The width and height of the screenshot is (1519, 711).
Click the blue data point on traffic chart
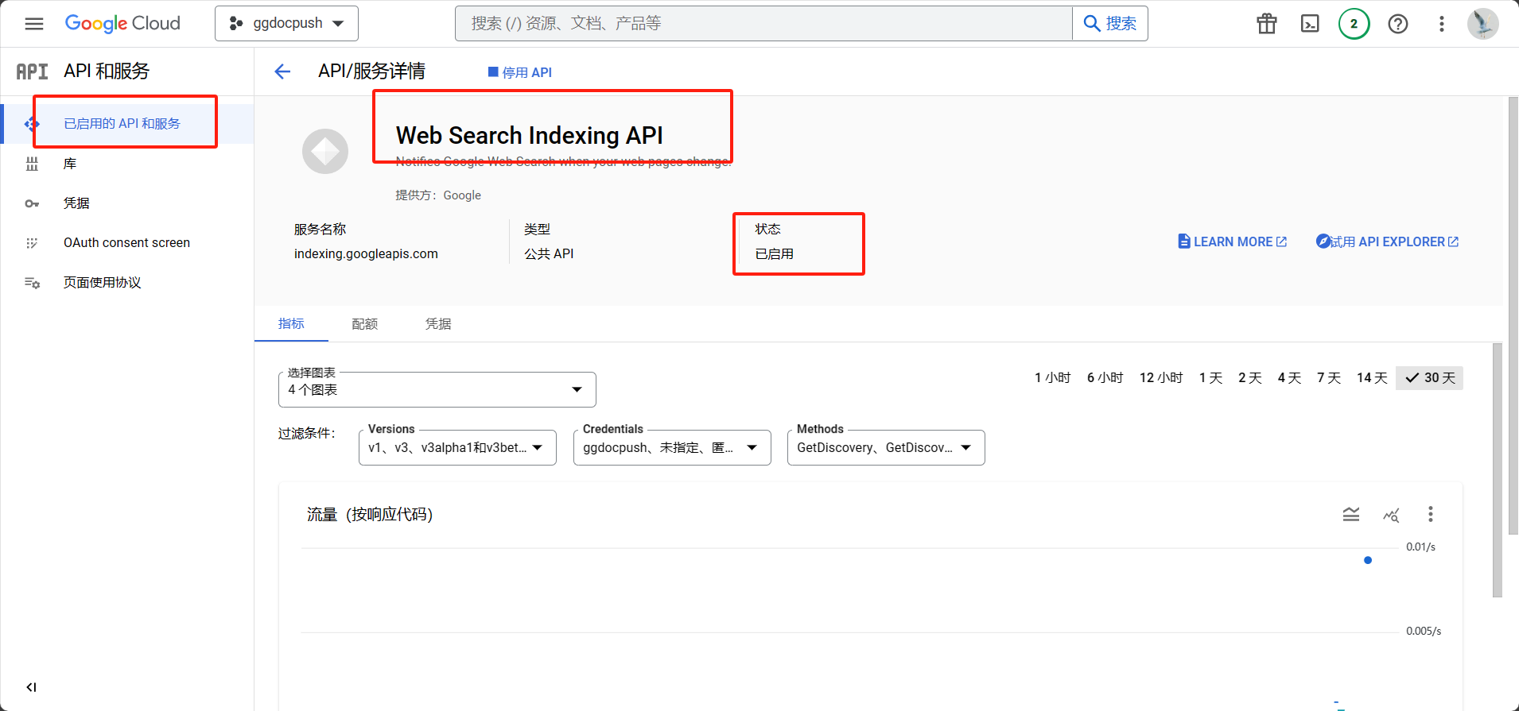(1368, 560)
